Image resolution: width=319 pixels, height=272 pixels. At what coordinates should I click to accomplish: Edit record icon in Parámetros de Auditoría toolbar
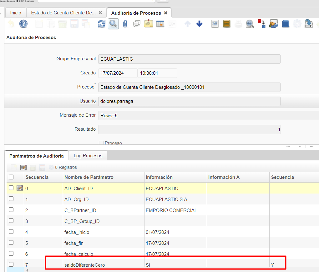click(23, 167)
